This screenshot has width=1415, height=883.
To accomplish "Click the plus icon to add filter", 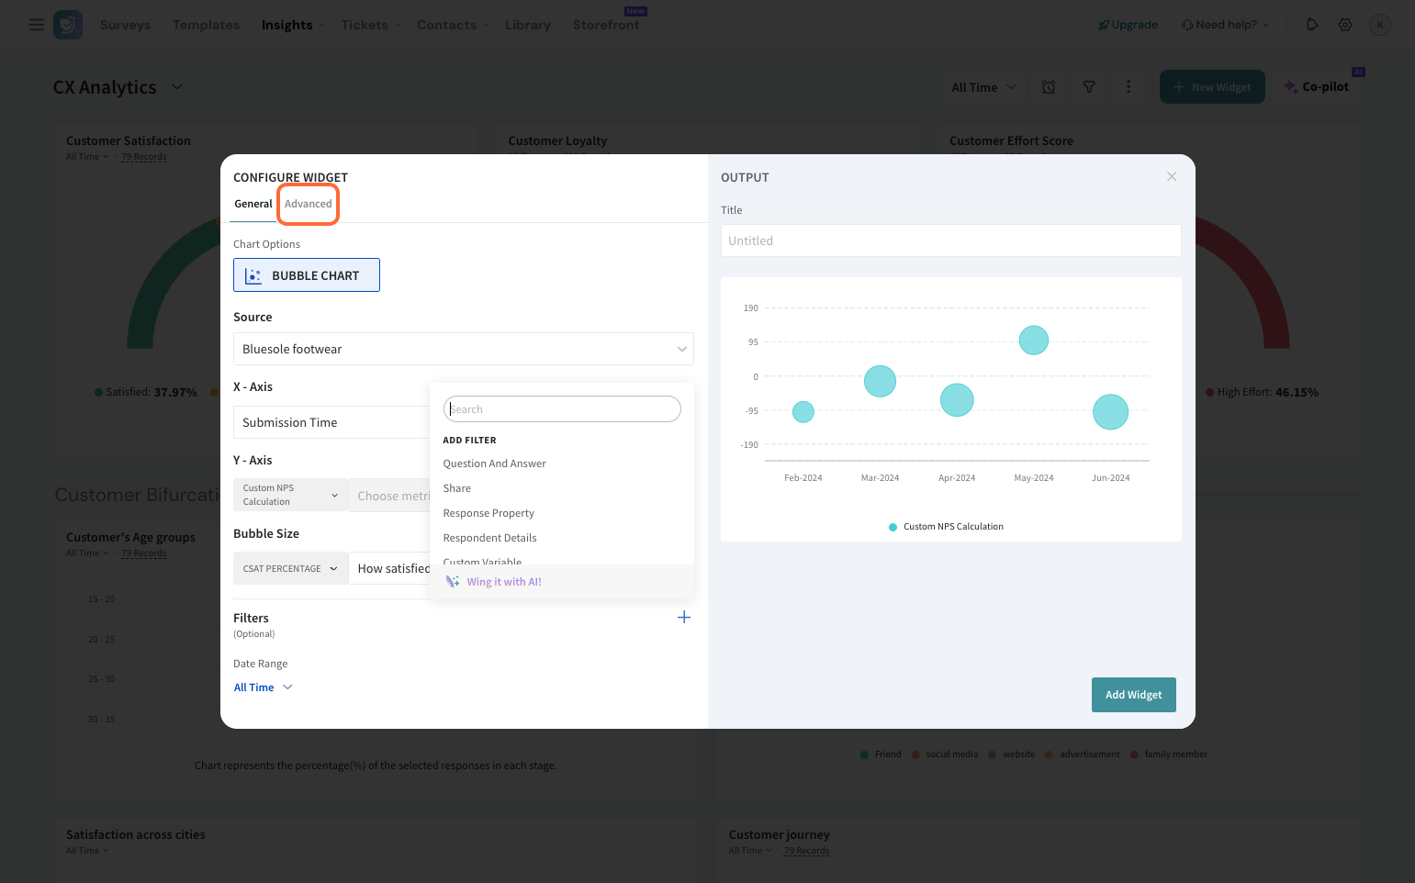I will (x=683, y=618).
